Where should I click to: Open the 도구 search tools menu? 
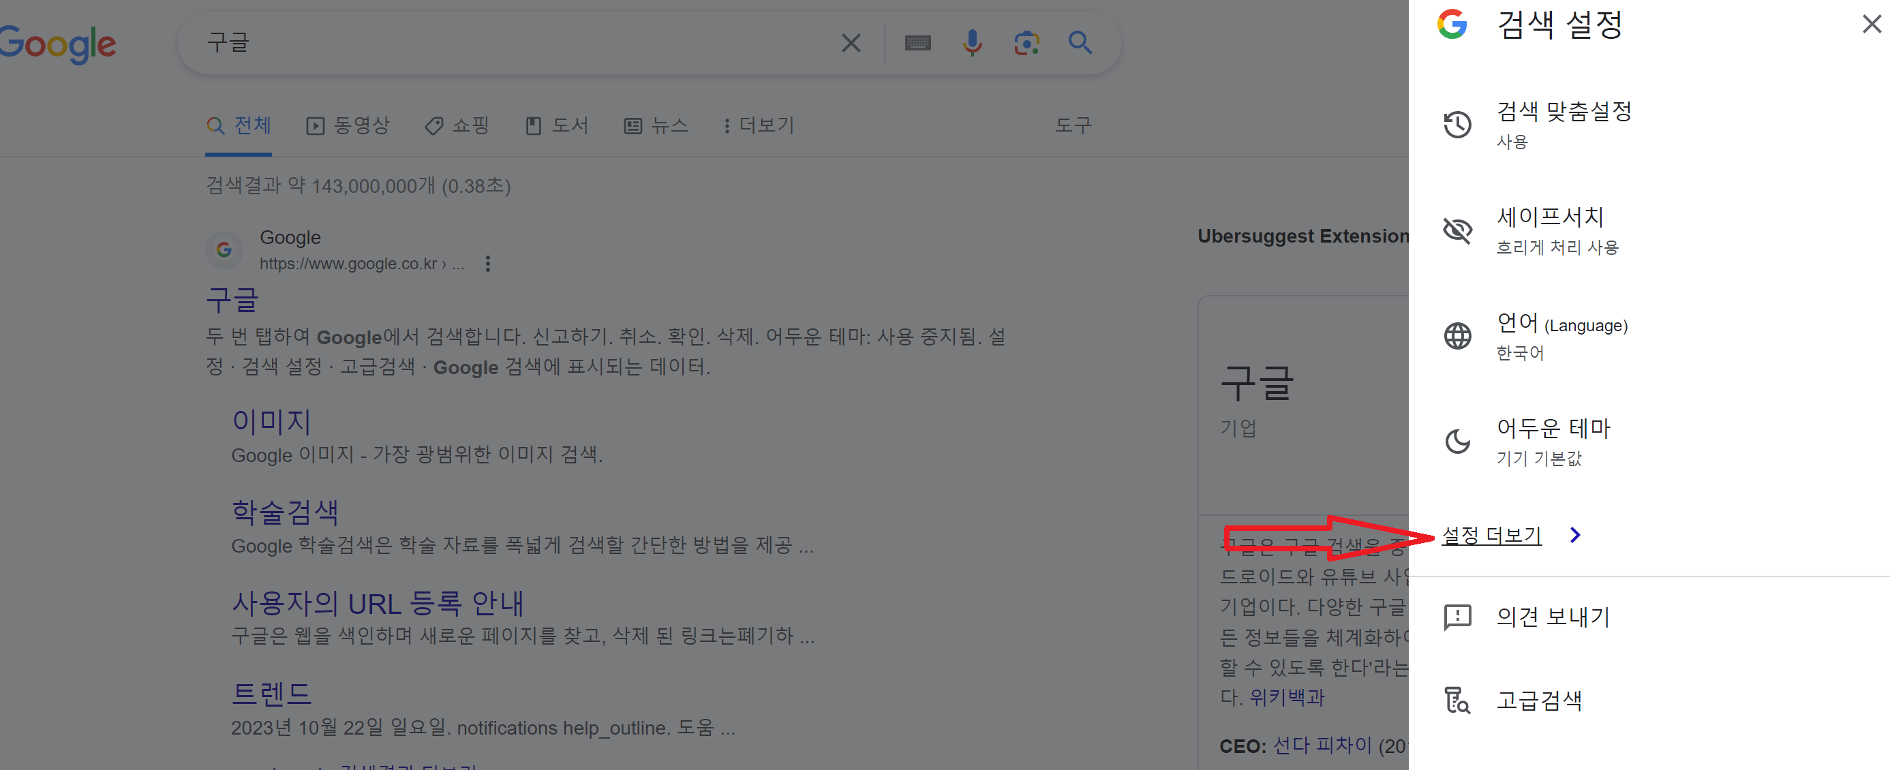click(x=1073, y=125)
